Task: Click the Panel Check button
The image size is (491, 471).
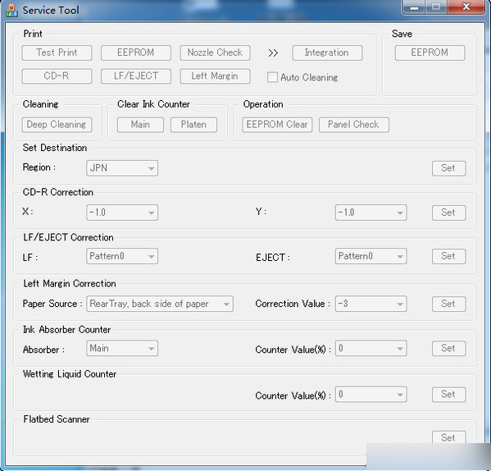Action: [354, 125]
